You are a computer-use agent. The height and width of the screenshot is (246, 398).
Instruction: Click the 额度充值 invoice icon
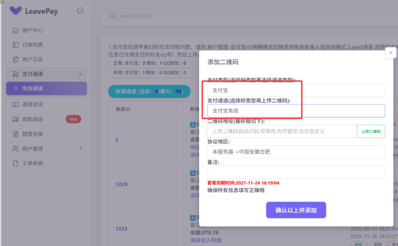(16, 134)
